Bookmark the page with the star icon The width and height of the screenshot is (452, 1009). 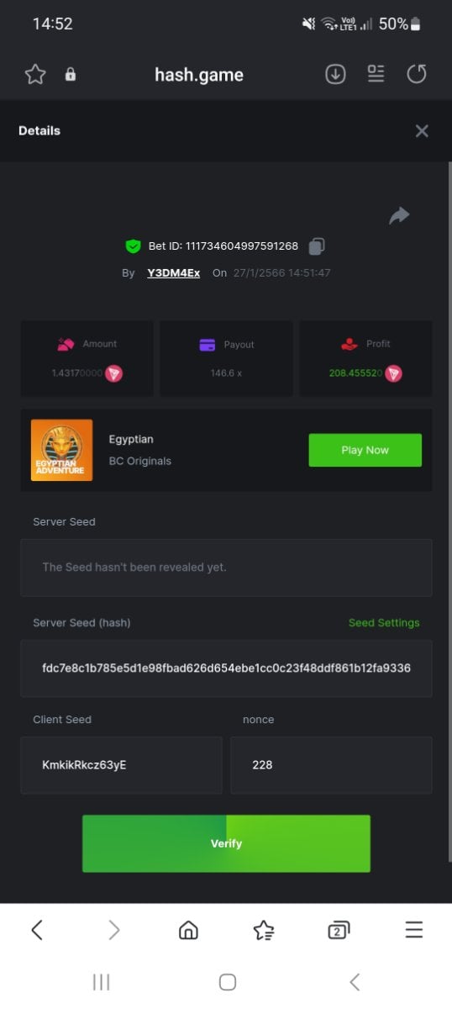35,75
